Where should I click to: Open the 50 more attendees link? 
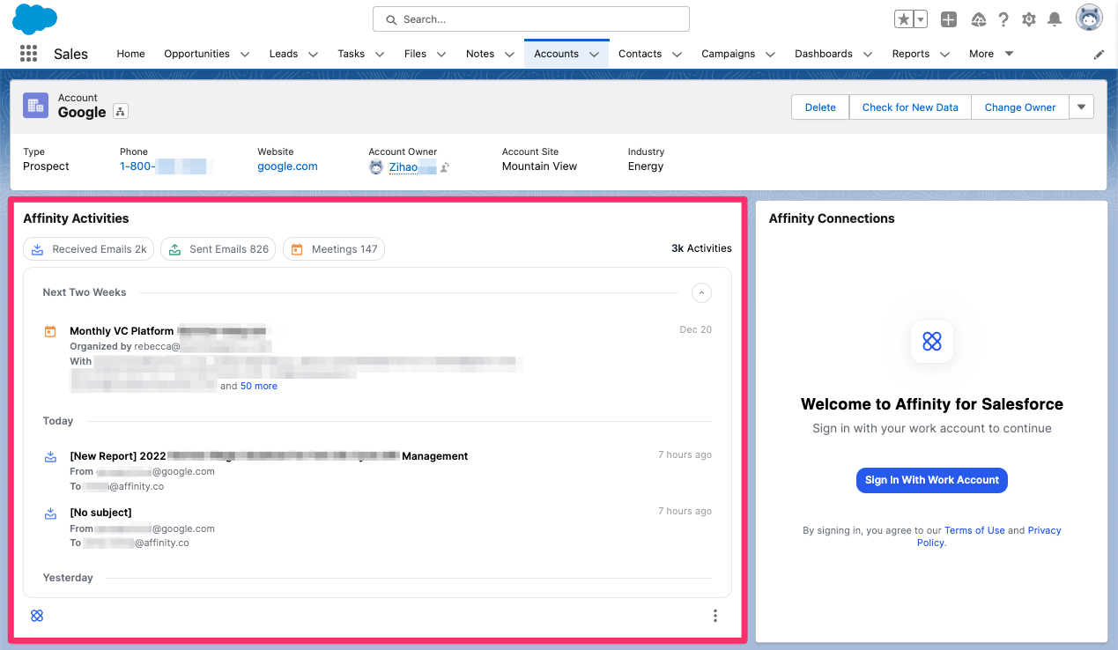pos(258,386)
